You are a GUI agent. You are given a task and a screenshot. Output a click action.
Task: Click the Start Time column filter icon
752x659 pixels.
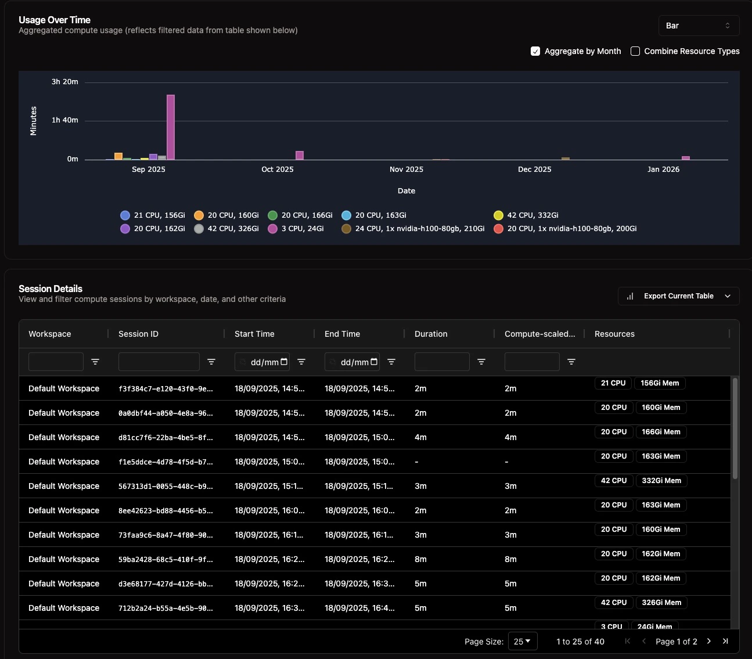(301, 361)
